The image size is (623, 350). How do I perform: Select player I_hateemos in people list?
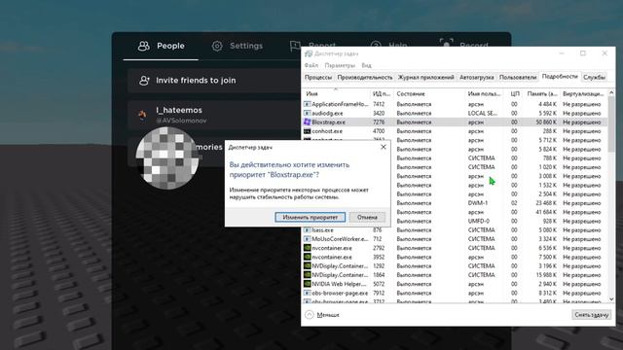214,115
